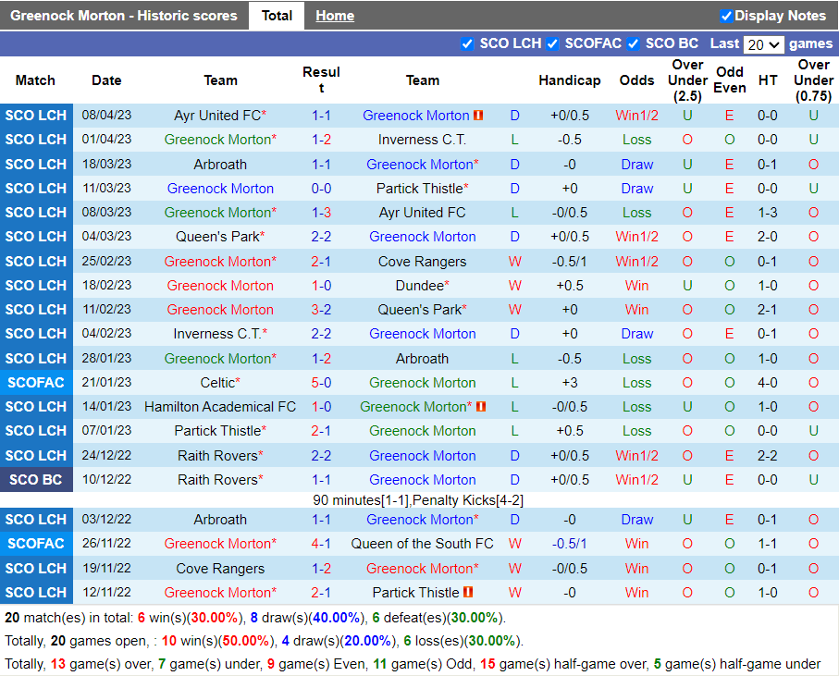Click the SCOFAC label on the 26/11/22 row

click(36, 544)
